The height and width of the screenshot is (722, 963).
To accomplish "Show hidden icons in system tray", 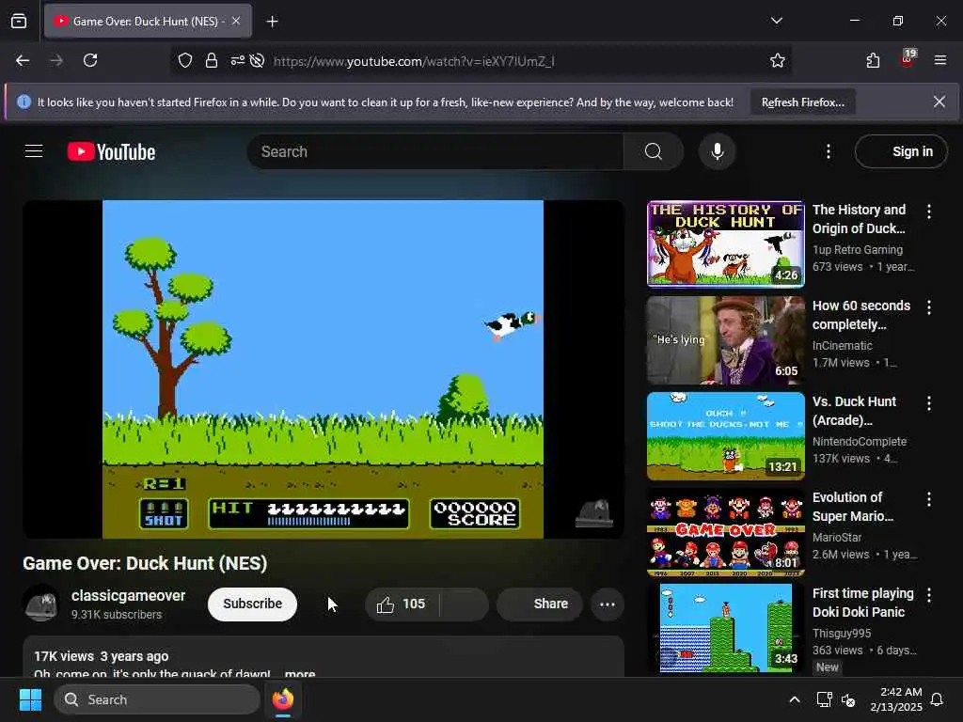I will (x=794, y=699).
